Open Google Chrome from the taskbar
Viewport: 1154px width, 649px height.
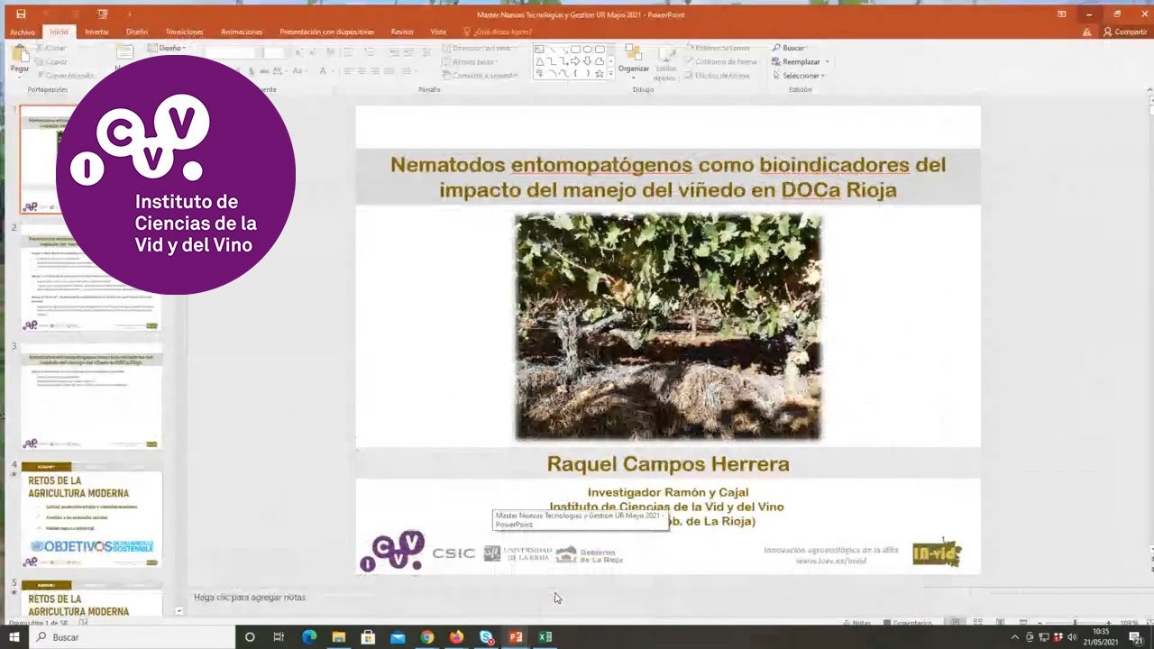tap(427, 637)
